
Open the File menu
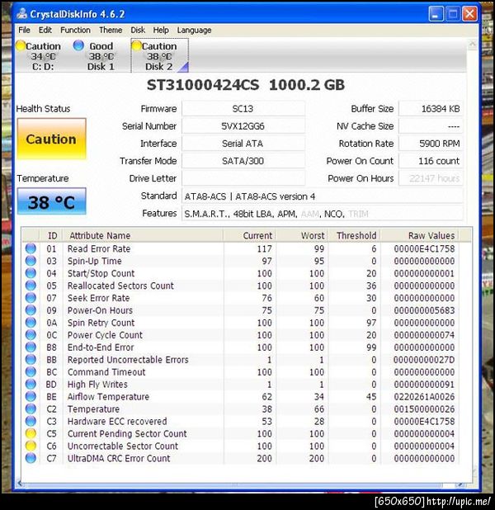[x=24, y=31]
